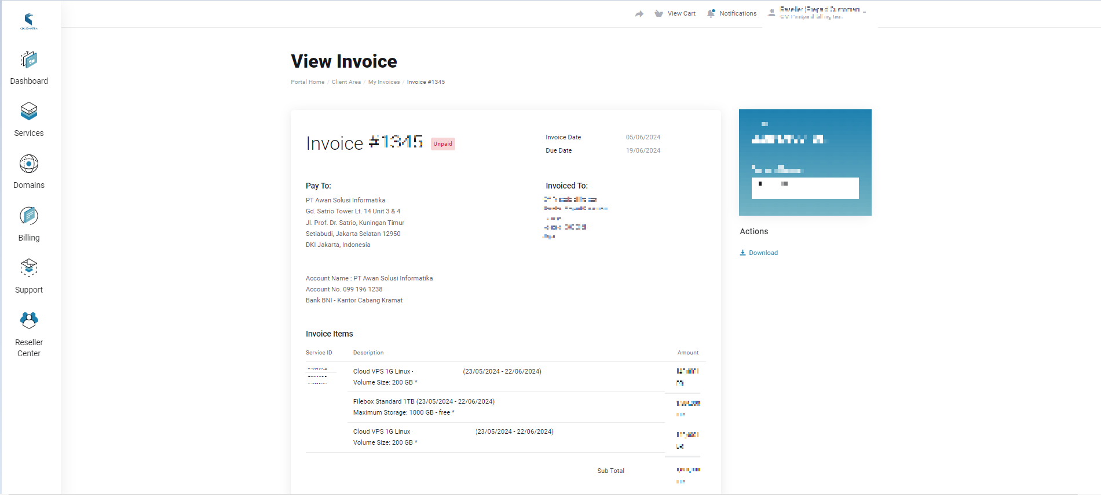Go to Services via the sidebar icon

click(29, 111)
